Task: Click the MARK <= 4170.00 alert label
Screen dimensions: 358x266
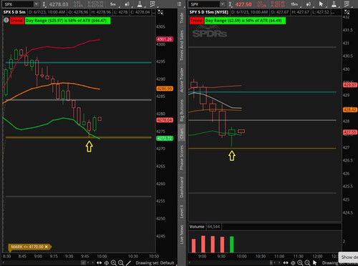Action: coord(27,247)
